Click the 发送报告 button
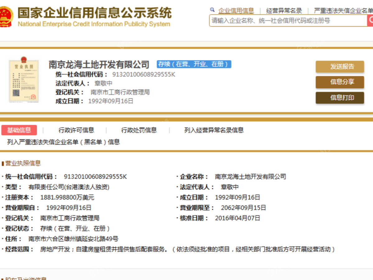Screen dimensions: 373x280 pos(340,67)
